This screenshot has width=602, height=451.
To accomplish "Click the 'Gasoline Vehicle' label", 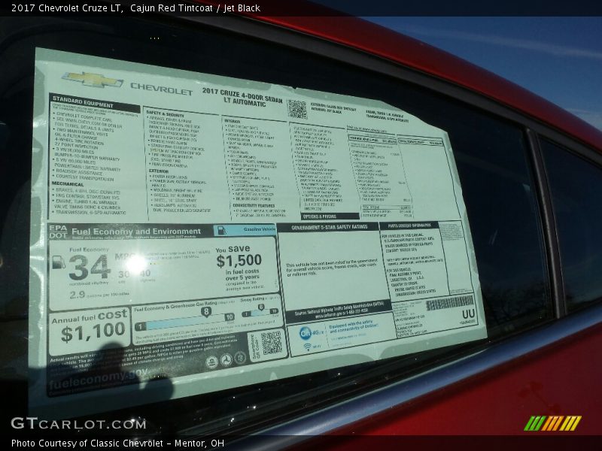I will (259, 229).
